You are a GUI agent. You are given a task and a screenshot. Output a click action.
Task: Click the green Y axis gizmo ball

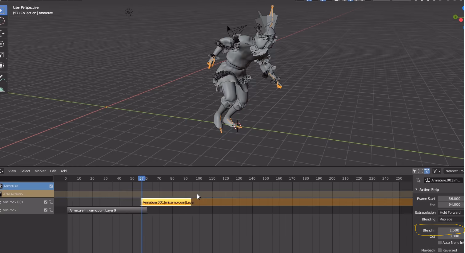coord(455,17)
